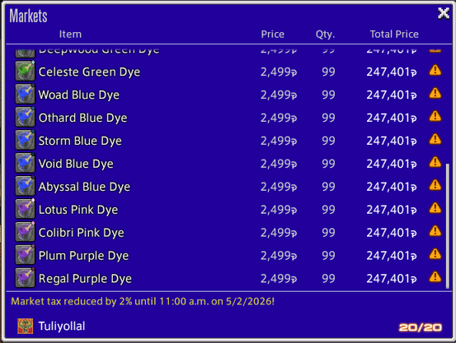Click the 20/20 listing counter
This screenshot has height=343, width=456.
421,327
